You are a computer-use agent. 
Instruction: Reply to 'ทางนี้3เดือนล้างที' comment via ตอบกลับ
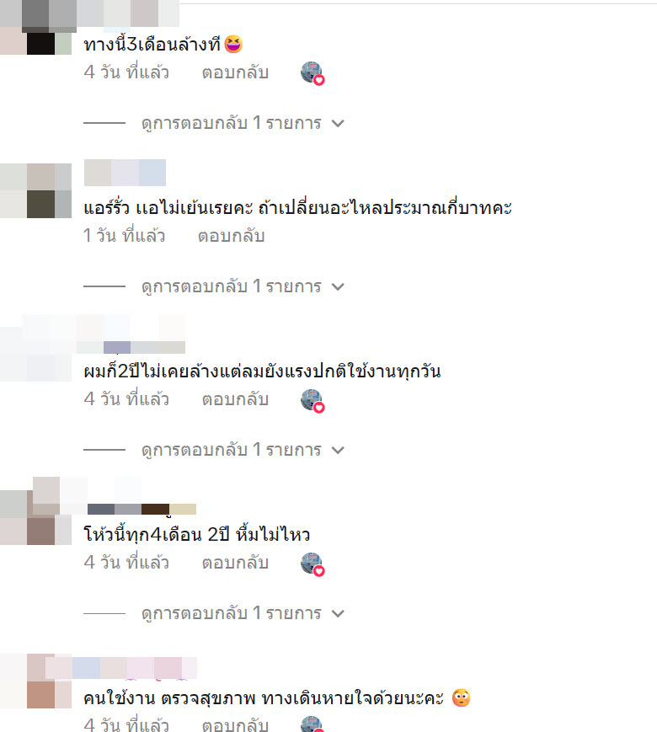pyautogui.click(x=235, y=72)
